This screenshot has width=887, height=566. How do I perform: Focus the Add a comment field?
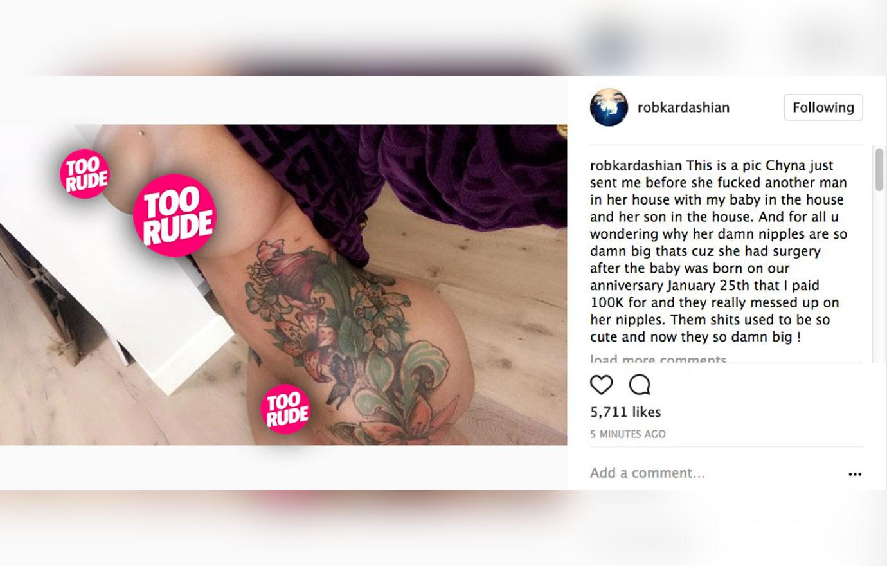click(713, 473)
